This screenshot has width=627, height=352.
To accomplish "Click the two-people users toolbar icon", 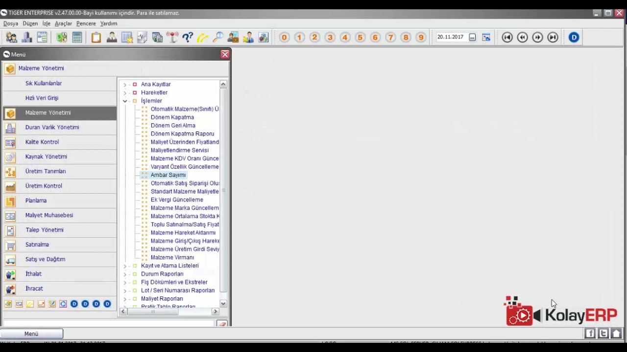I will click(11, 37).
